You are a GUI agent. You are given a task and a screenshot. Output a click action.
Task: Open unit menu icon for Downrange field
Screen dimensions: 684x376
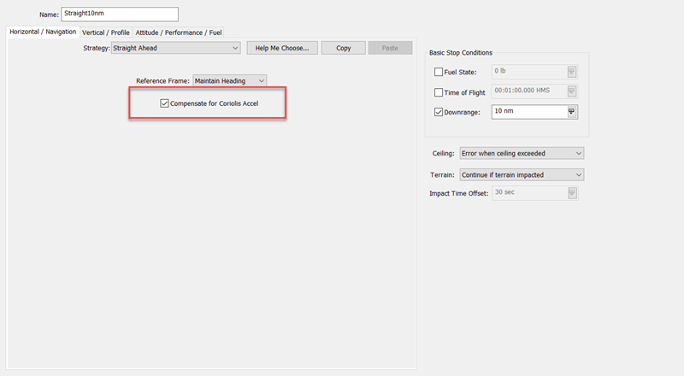tap(571, 112)
